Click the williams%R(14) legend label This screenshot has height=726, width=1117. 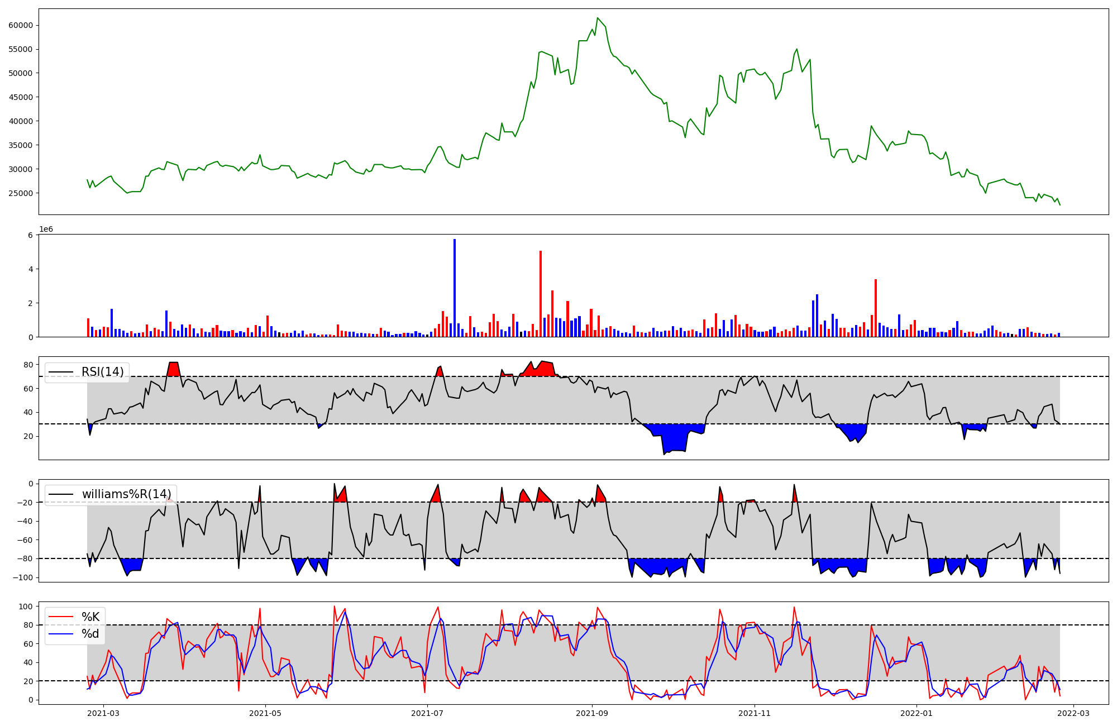pos(126,494)
